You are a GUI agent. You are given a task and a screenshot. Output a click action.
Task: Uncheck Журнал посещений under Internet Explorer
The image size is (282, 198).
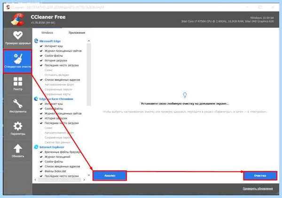click(x=41, y=157)
